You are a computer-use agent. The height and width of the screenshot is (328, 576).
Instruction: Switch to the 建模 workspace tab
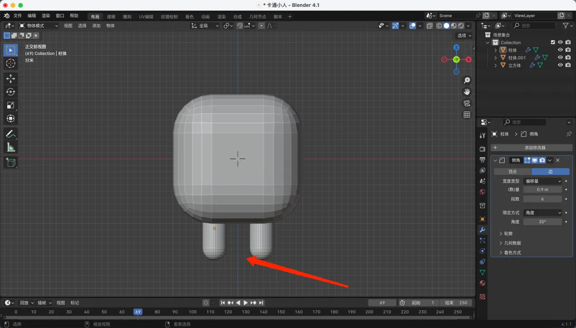pos(111,17)
